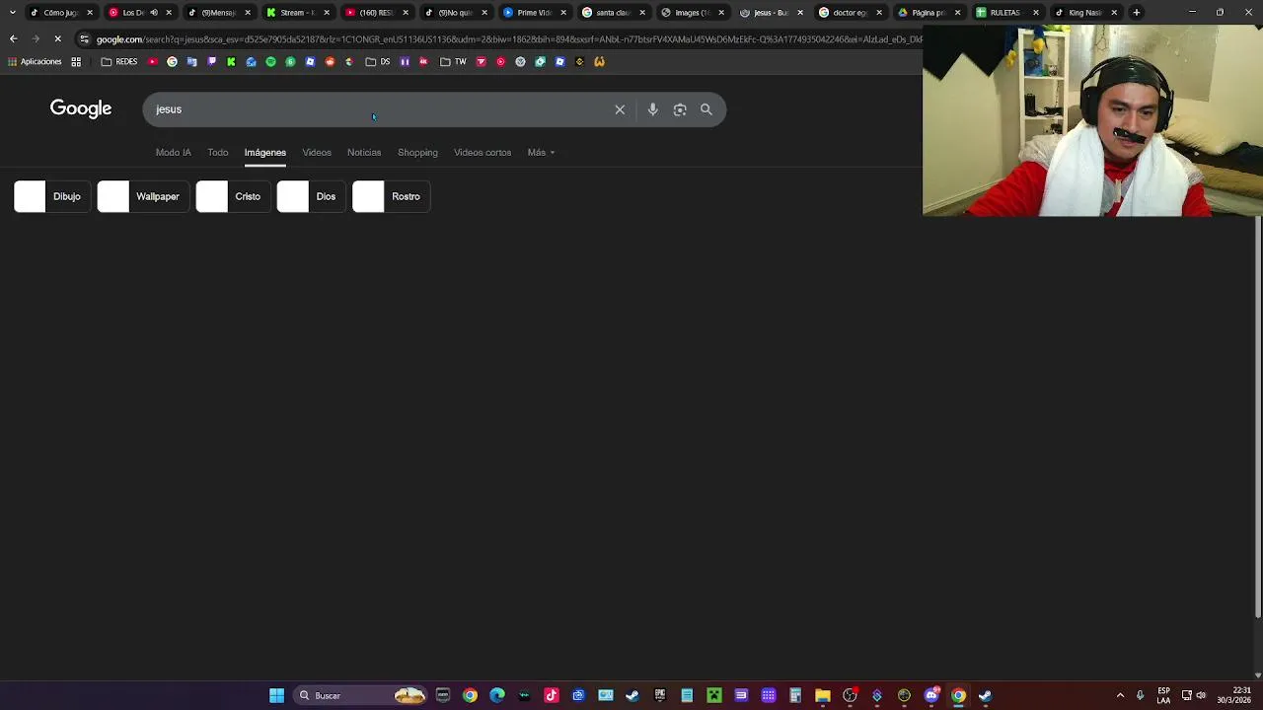Viewport: 1263px width, 710px height.
Task: Filter images by Dibujo chip
Action: pos(50,196)
